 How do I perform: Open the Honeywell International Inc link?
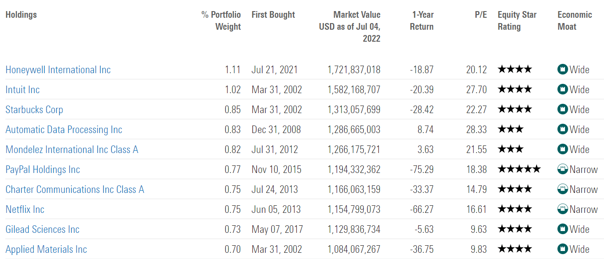tap(58, 70)
